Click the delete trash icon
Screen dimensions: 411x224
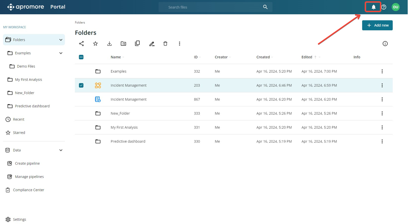pos(165,43)
